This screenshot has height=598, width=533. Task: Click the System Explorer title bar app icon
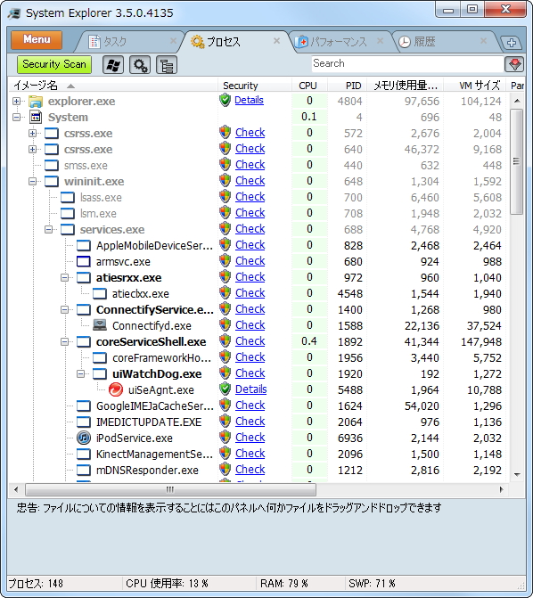(x=14, y=13)
